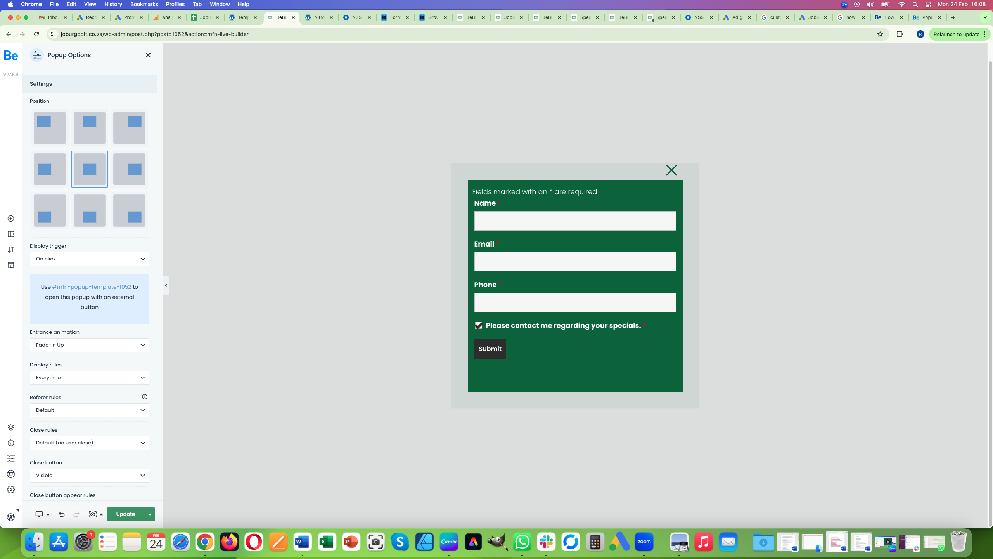The image size is (993, 559).
Task: Open the Display trigger dropdown
Action: [89, 259]
